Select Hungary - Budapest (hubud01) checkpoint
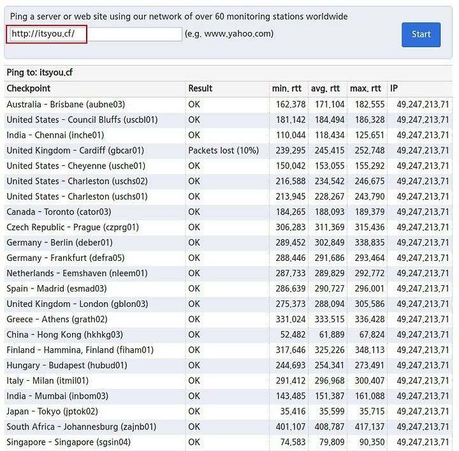Image resolution: width=459 pixels, height=451 pixels. tap(67, 366)
